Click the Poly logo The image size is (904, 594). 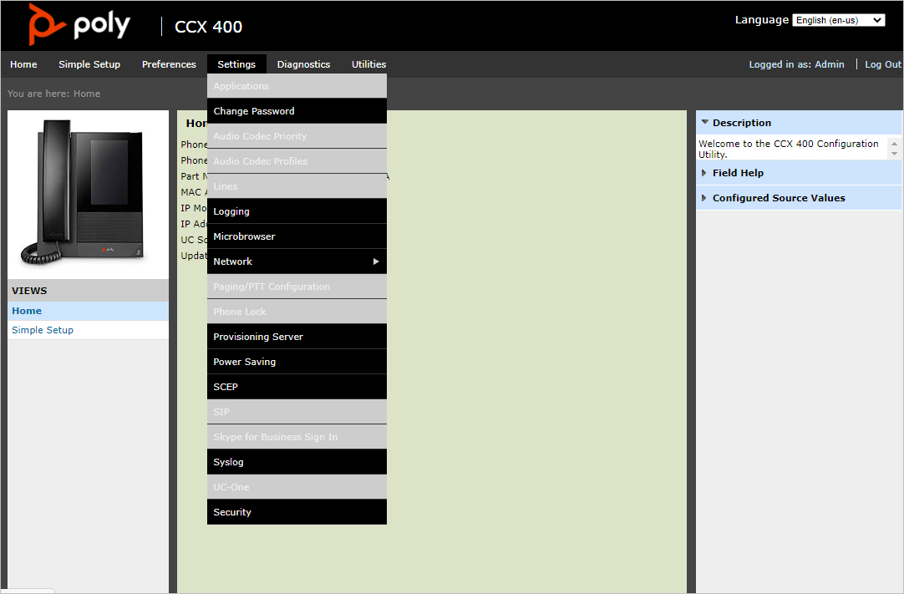[79, 25]
